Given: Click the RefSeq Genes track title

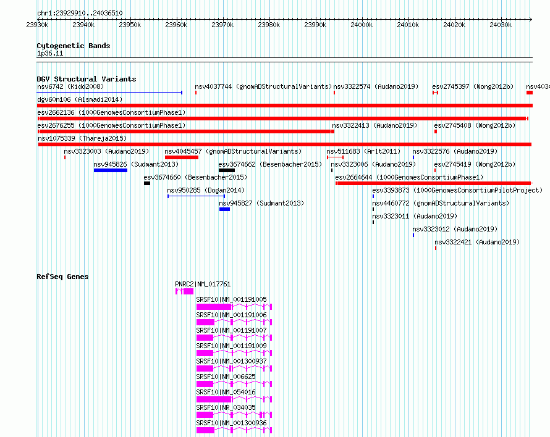Looking at the screenshot, I should coord(62,277).
